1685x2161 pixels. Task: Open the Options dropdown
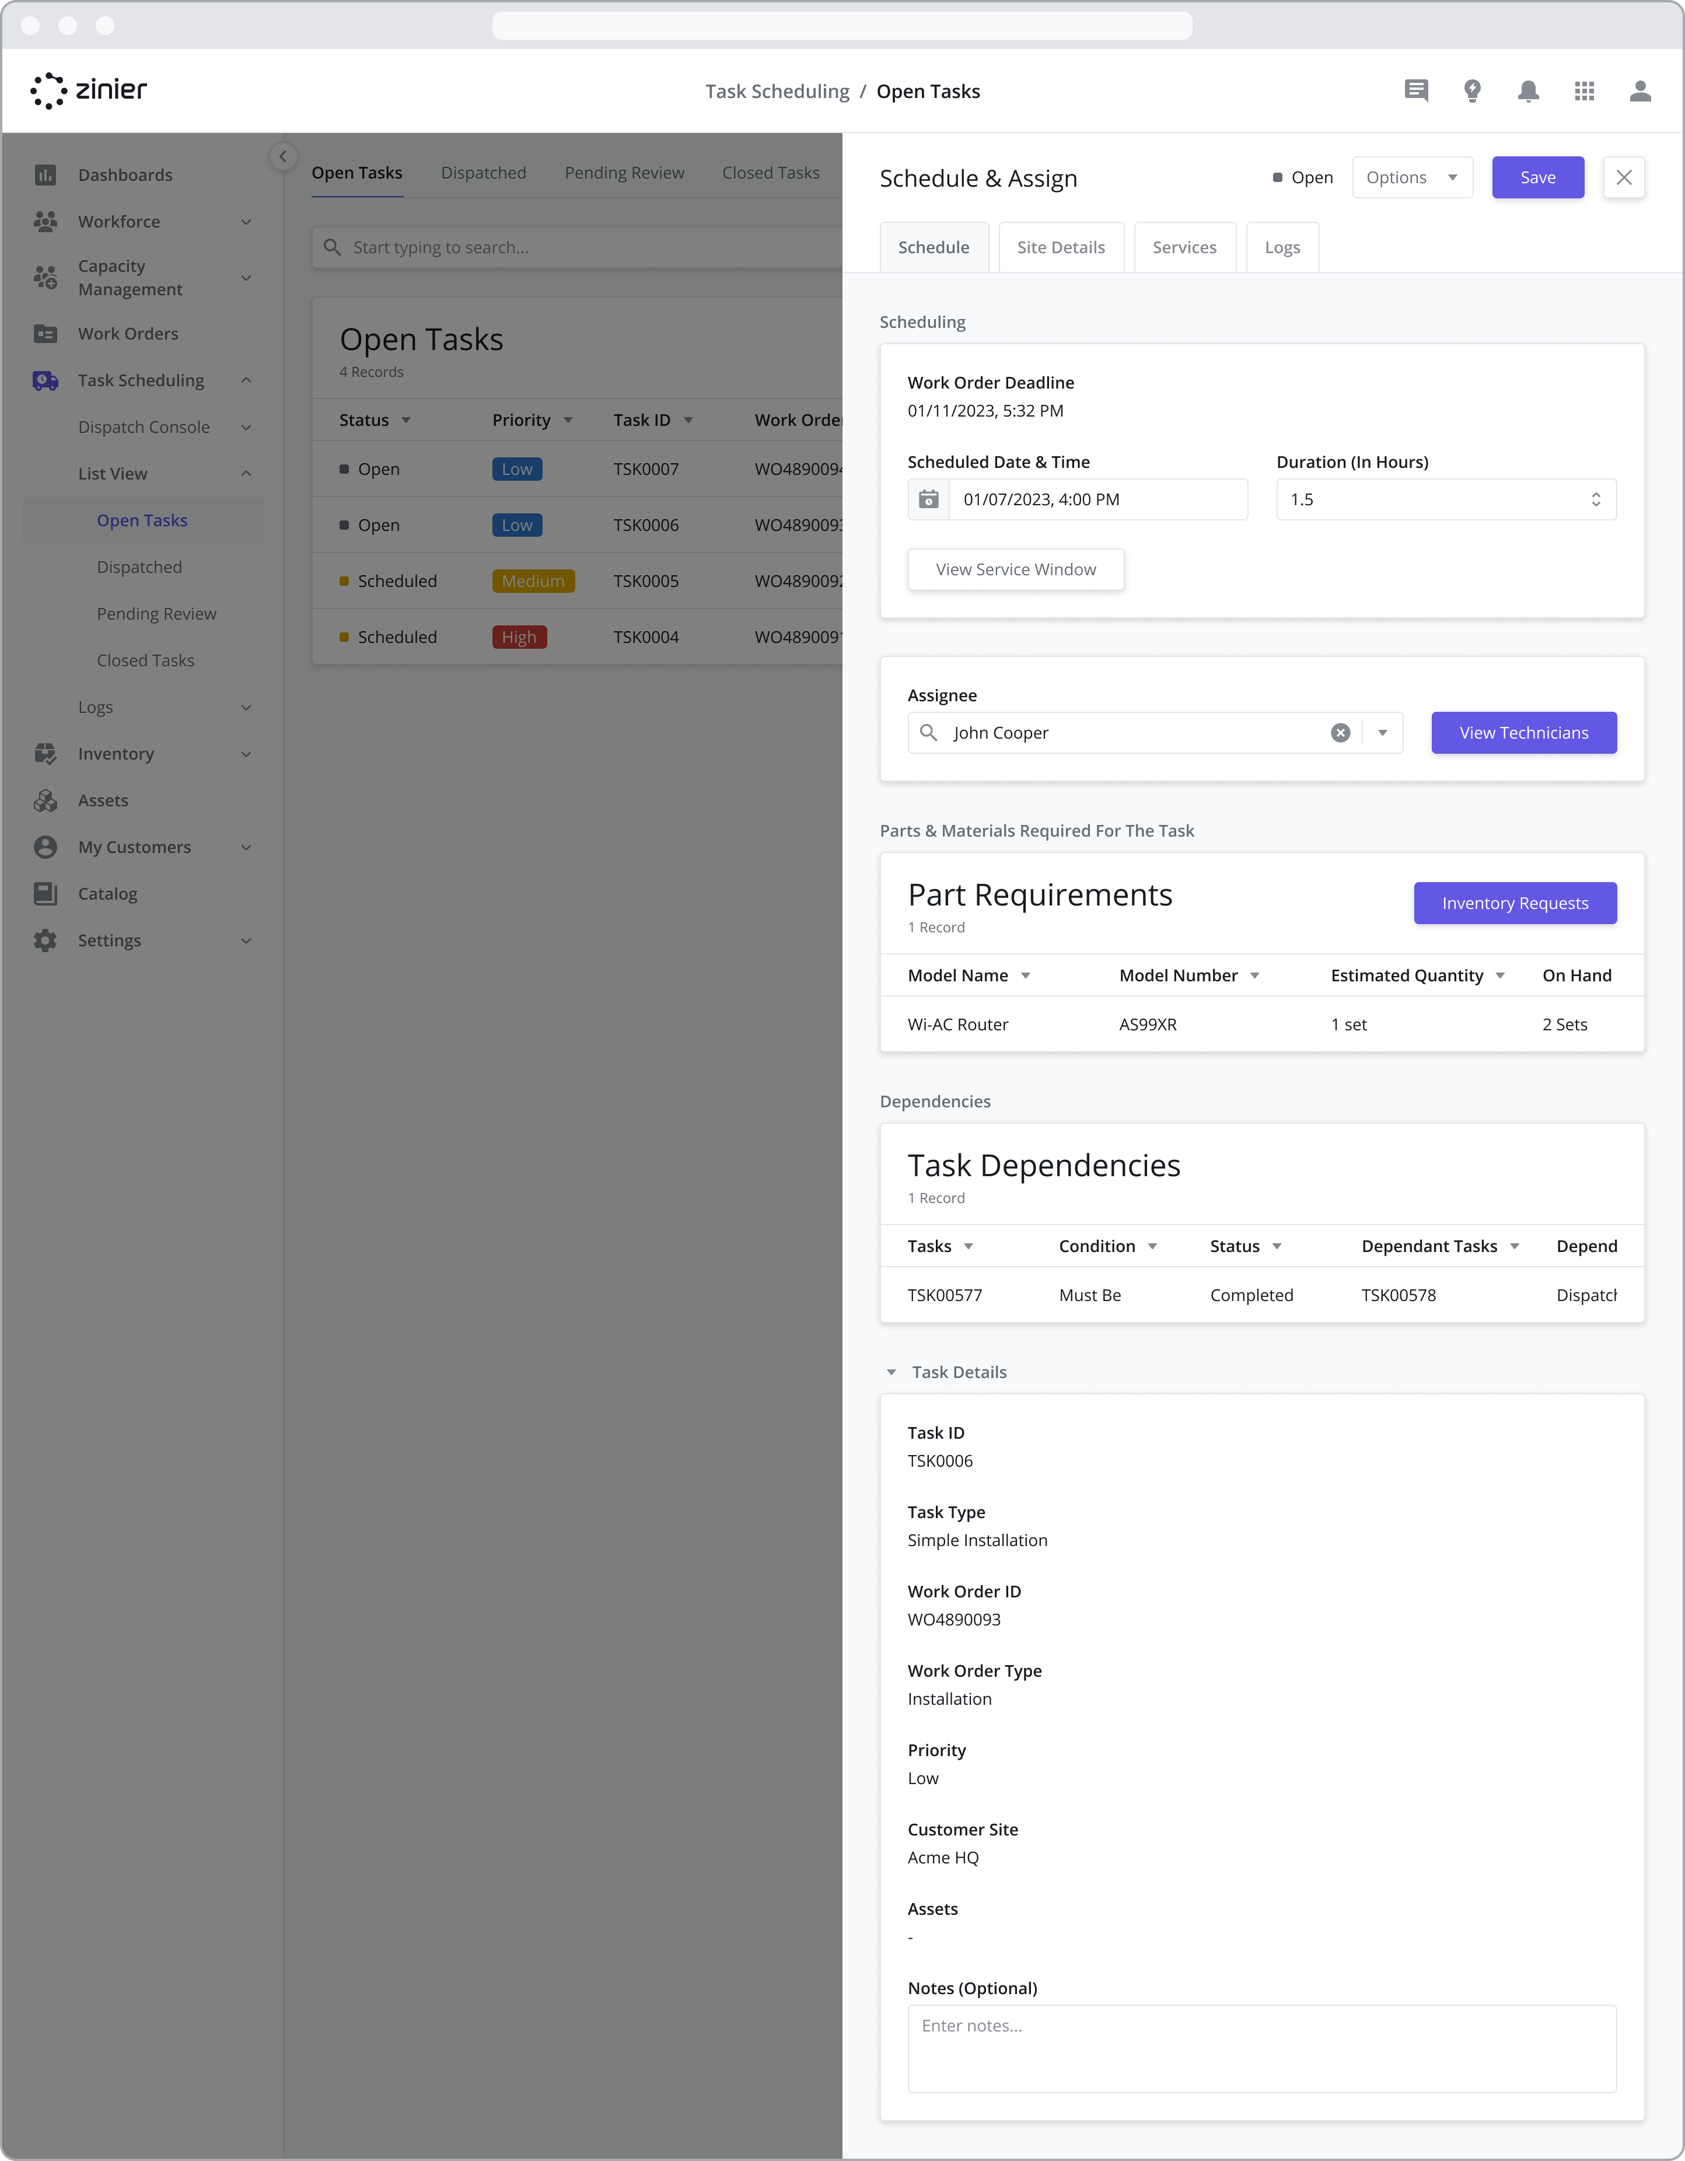click(x=1412, y=178)
